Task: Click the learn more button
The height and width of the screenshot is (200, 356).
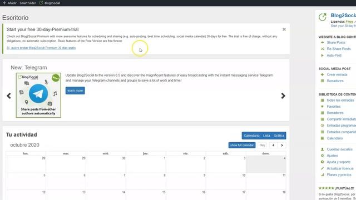Action: [x=75, y=91]
